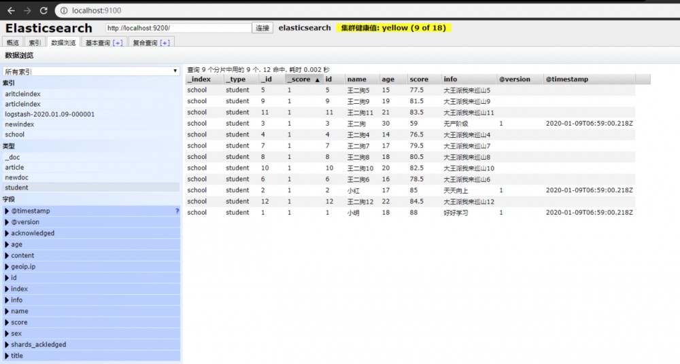Sort by the _id column header
This screenshot has height=364, width=680.
pos(271,79)
